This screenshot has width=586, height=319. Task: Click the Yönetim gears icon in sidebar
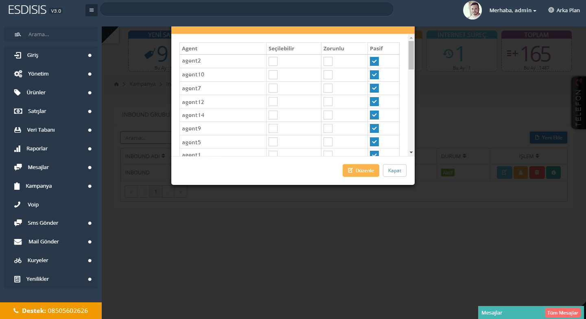pyautogui.click(x=18, y=74)
